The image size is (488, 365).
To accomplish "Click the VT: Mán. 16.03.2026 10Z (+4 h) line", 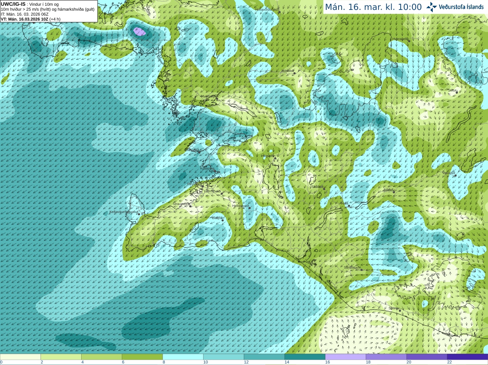I will point(30,19).
